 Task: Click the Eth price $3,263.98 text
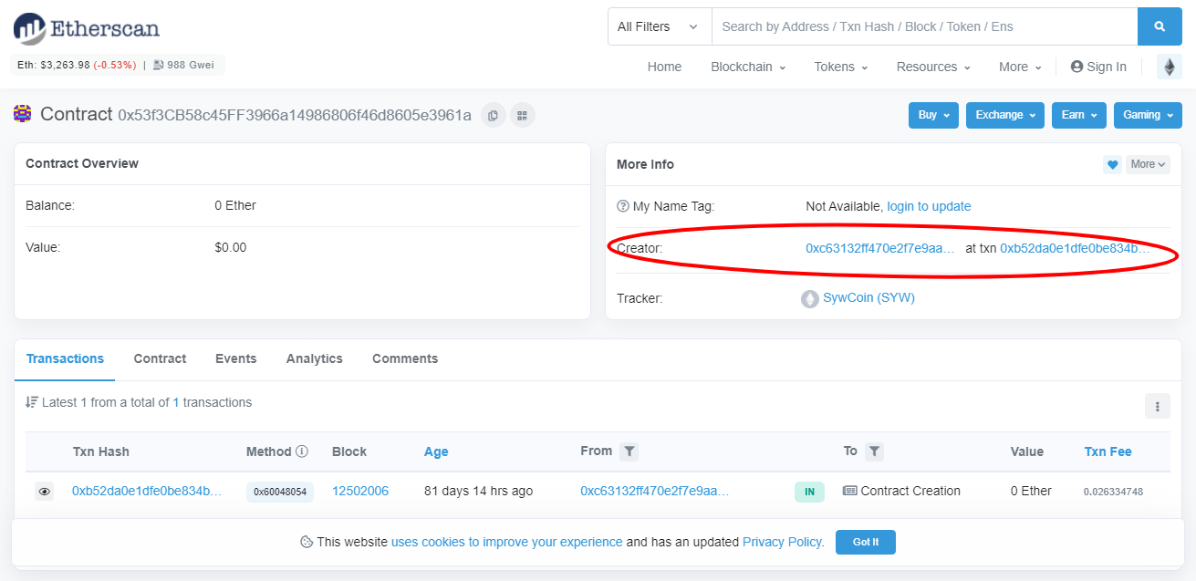pos(77,65)
